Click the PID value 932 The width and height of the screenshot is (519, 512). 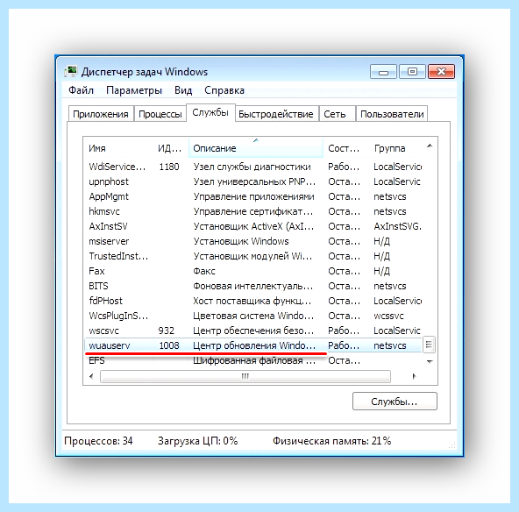pos(167,331)
